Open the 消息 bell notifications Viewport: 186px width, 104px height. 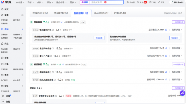tap(138, 2)
